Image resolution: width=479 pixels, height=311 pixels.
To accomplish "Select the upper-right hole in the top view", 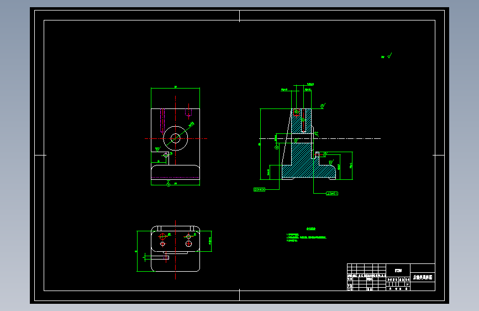I will (188, 237).
